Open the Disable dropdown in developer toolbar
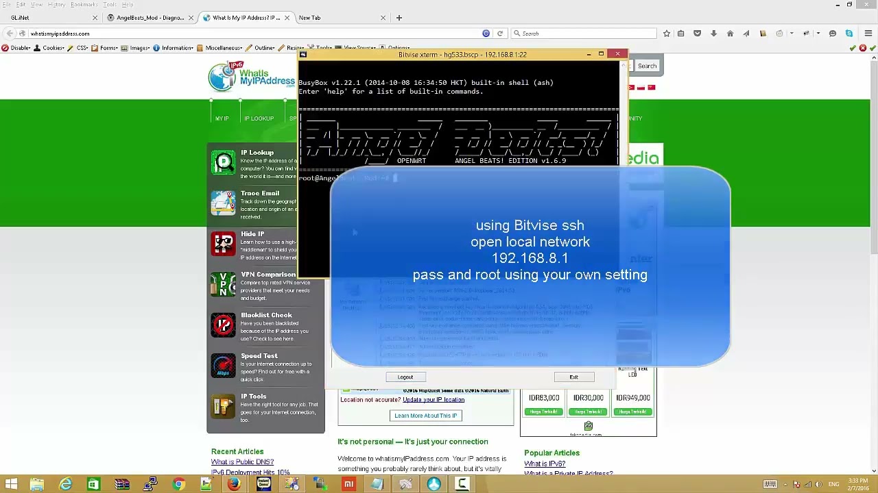Viewport: 878px width, 493px height. 17,48
